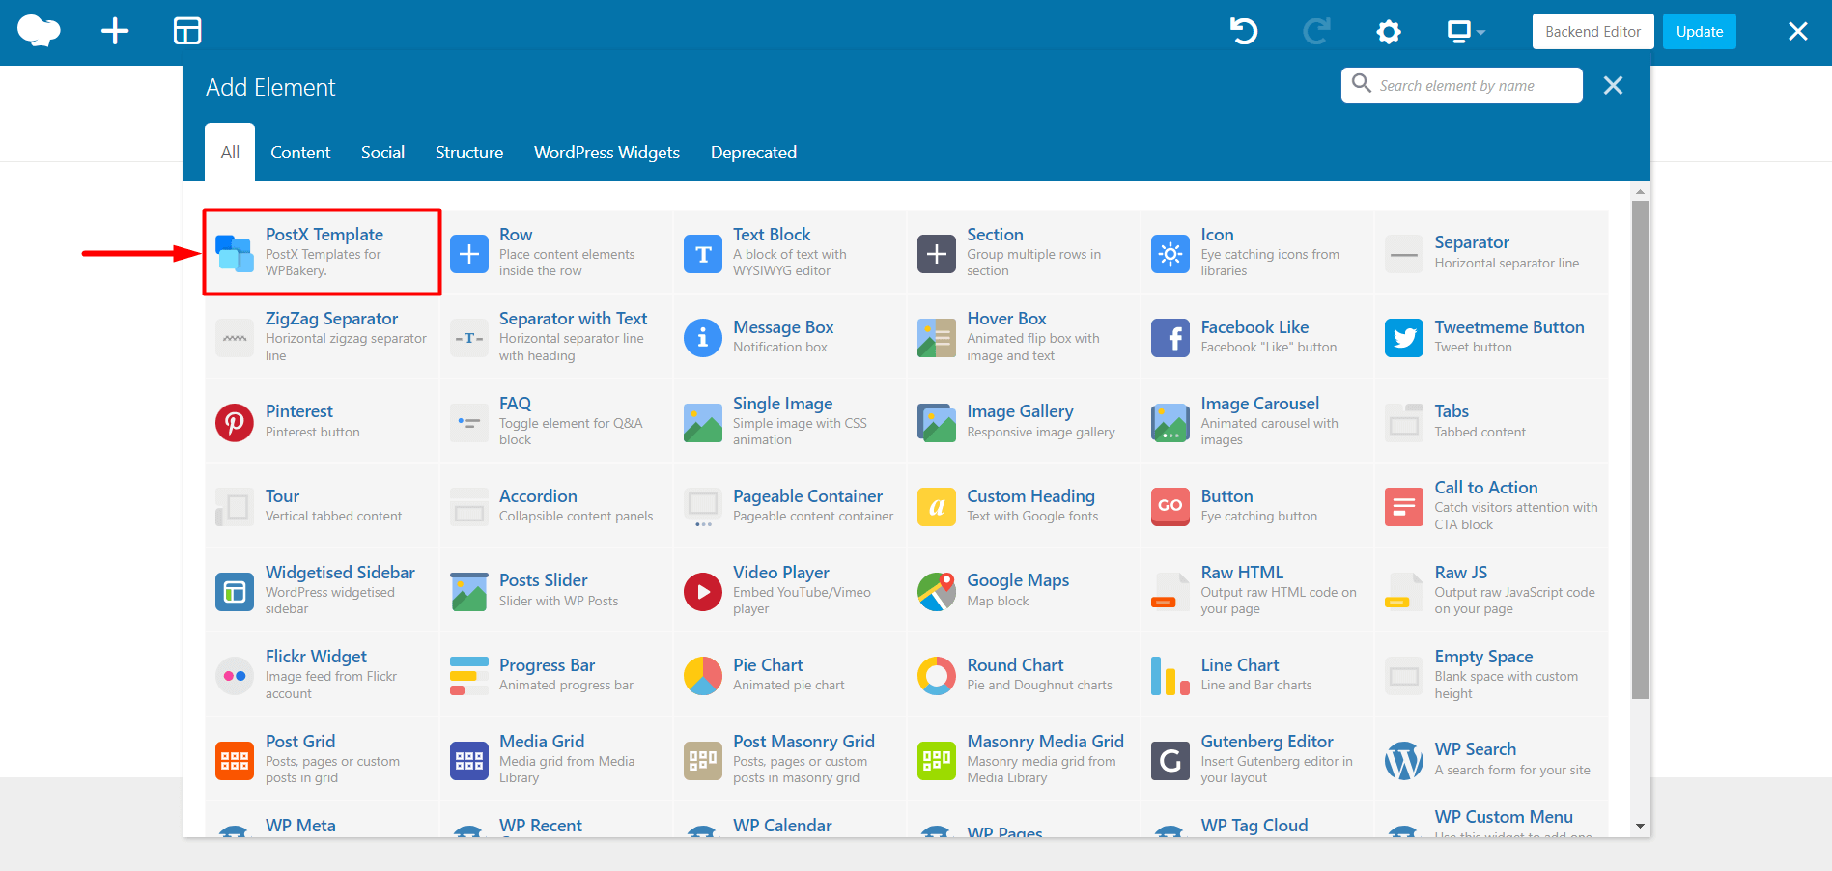Add a Row element via its plus icon
Image resolution: width=1832 pixels, height=871 pixels.
tap(469, 254)
